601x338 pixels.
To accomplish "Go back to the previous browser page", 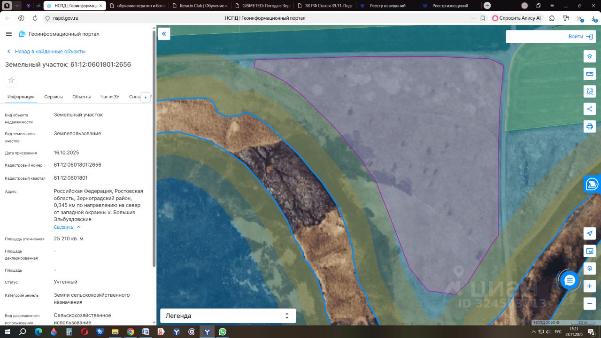I will (8, 18).
